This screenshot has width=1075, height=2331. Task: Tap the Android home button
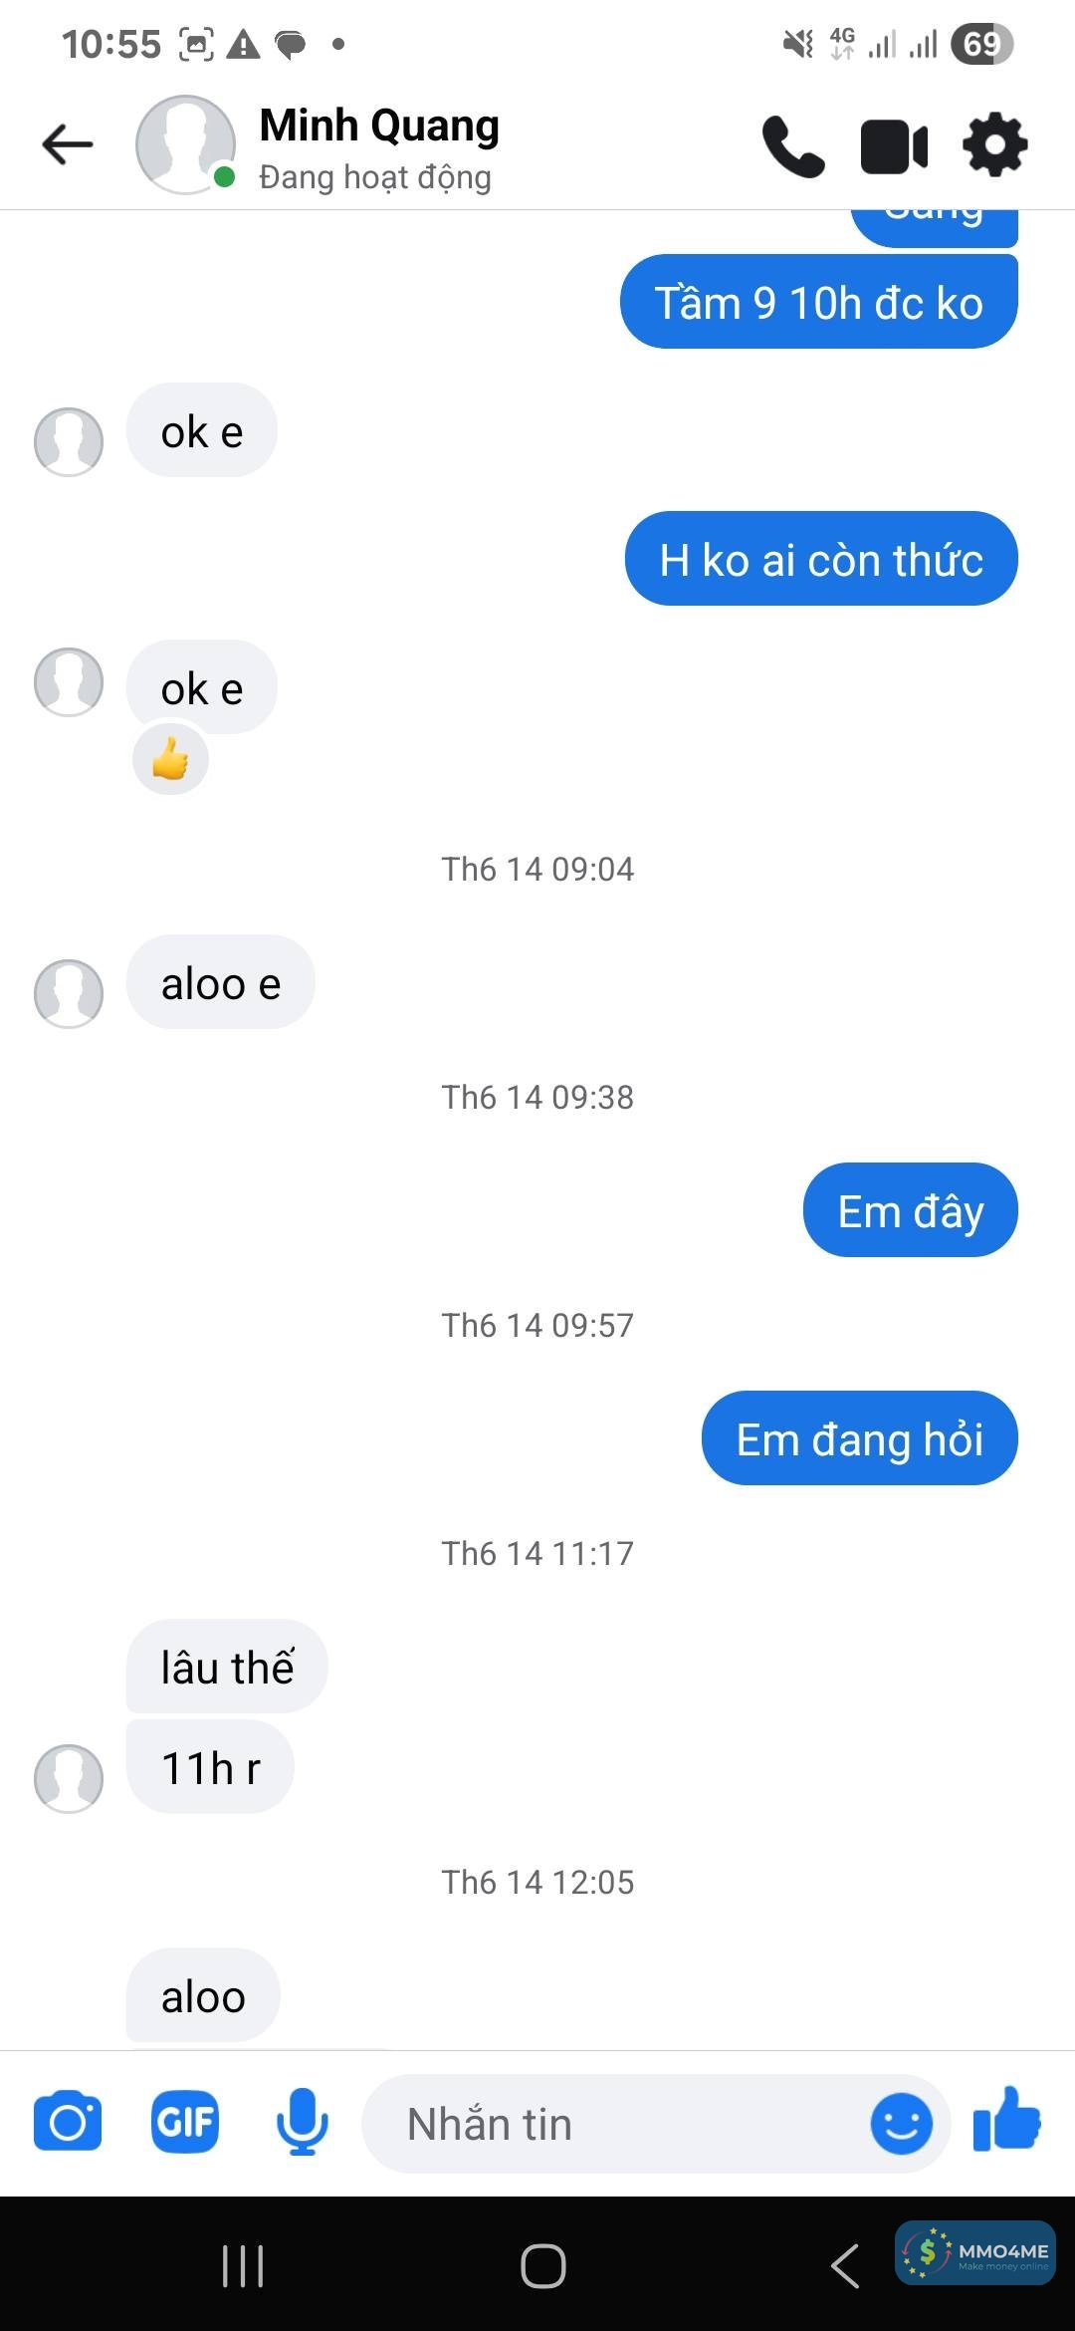543,2266
